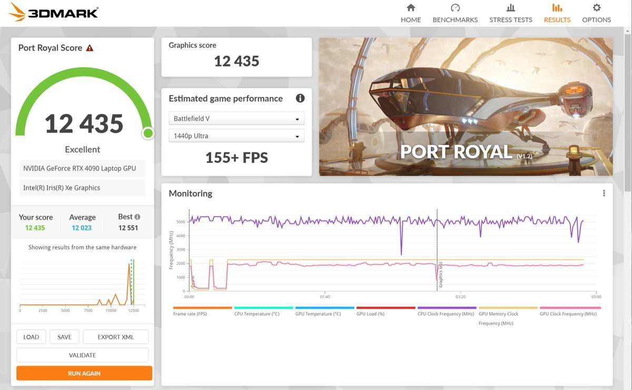Click the info icon next to Best

[x=137, y=217]
